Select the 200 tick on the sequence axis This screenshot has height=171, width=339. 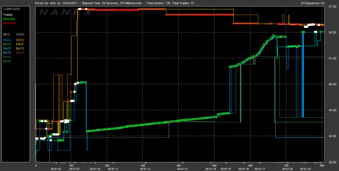coord(107,166)
